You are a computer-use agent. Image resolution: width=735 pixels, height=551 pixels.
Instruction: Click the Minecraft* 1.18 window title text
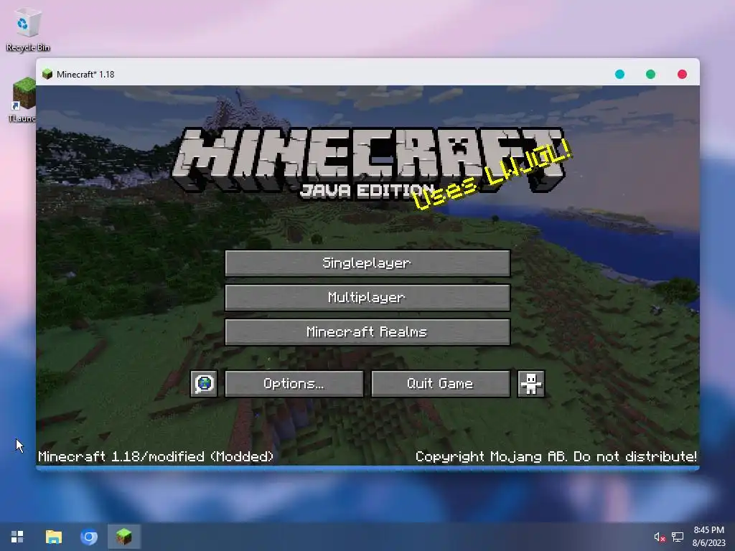pos(85,74)
